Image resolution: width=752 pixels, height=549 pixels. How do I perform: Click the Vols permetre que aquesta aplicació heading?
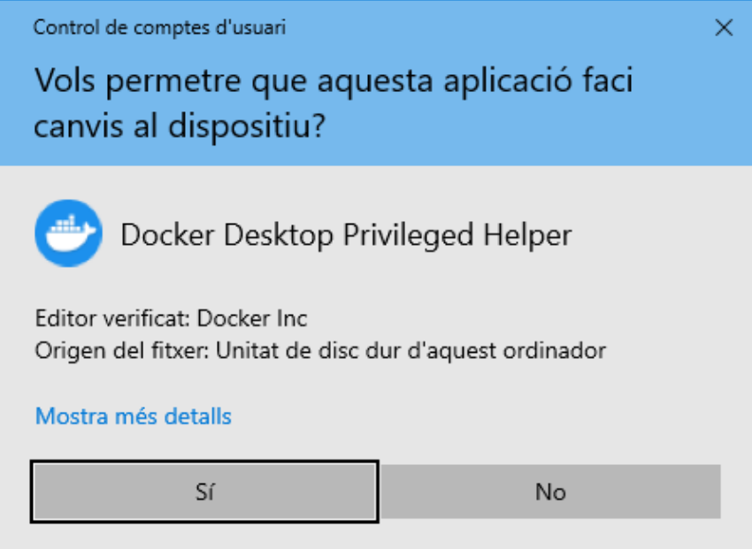[334, 81]
